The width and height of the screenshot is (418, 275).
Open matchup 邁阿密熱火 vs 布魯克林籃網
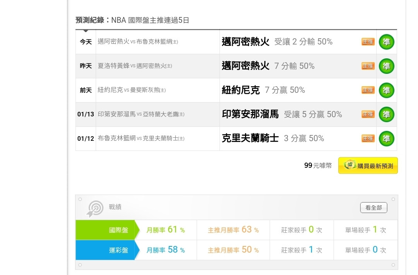(x=138, y=41)
